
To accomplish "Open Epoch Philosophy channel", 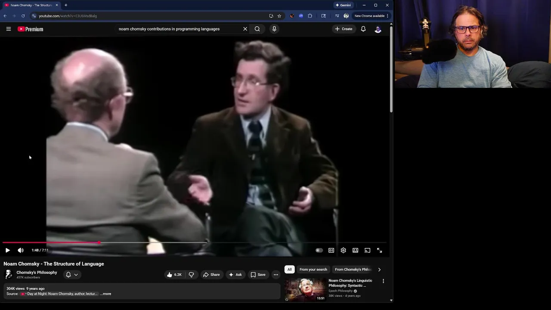I will tap(341, 291).
